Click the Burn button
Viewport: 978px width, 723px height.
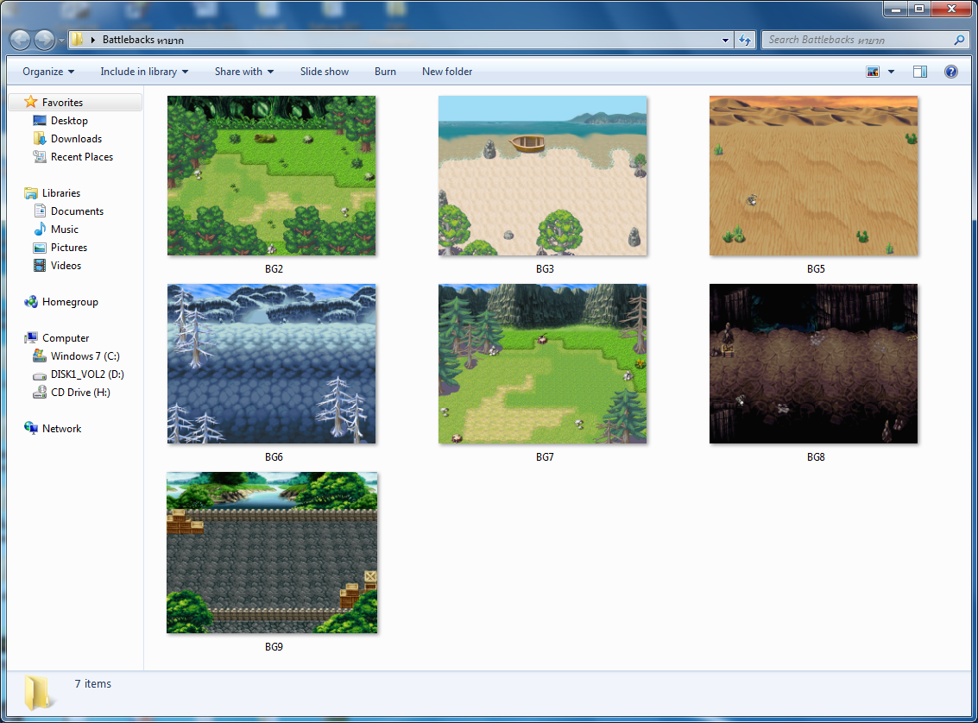pyautogui.click(x=385, y=72)
